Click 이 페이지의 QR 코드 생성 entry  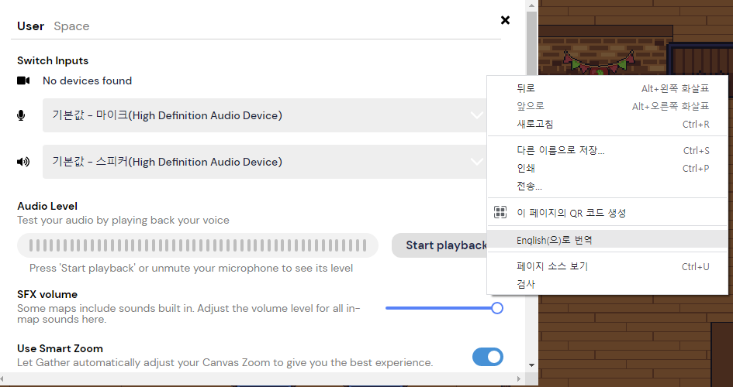tap(607, 213)
